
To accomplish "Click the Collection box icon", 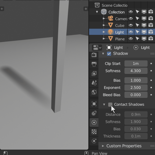I will click(x=104, y=12).
